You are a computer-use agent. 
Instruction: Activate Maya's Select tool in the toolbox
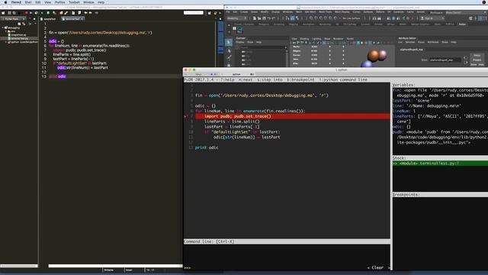[x=229, y=42]
